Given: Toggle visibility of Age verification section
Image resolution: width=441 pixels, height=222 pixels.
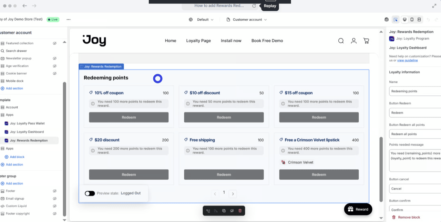Looking at the screenshot, I should click(x=54, y=66).
